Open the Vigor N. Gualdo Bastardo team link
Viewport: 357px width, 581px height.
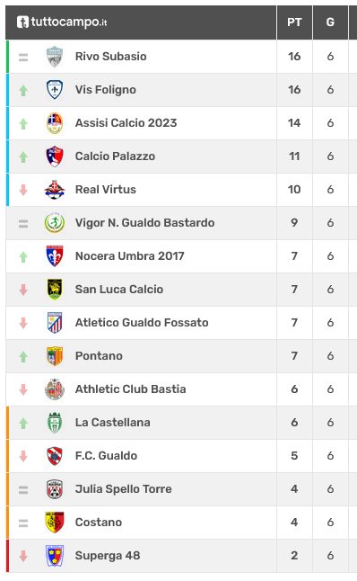click(145, 223)
